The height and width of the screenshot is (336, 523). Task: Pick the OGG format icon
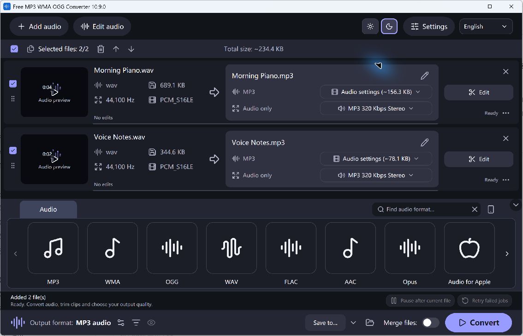pos(172,248)
